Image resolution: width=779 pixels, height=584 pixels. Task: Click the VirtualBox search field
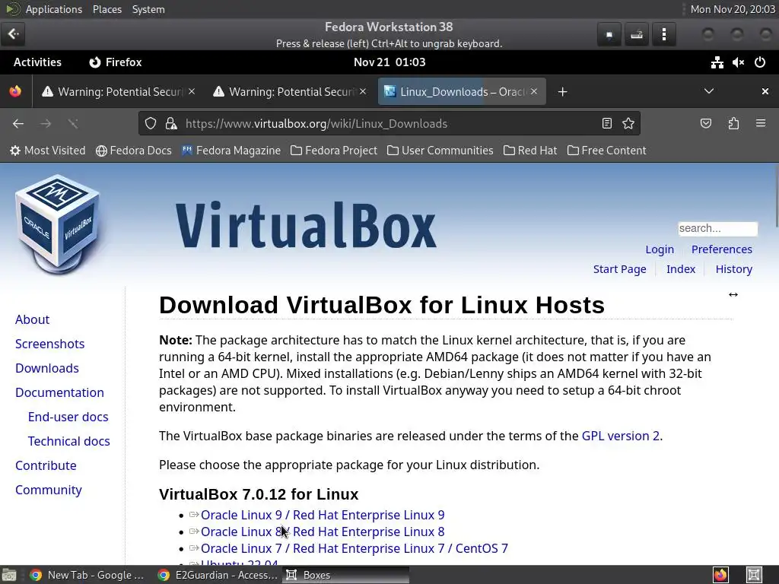(x=717, y=228)
